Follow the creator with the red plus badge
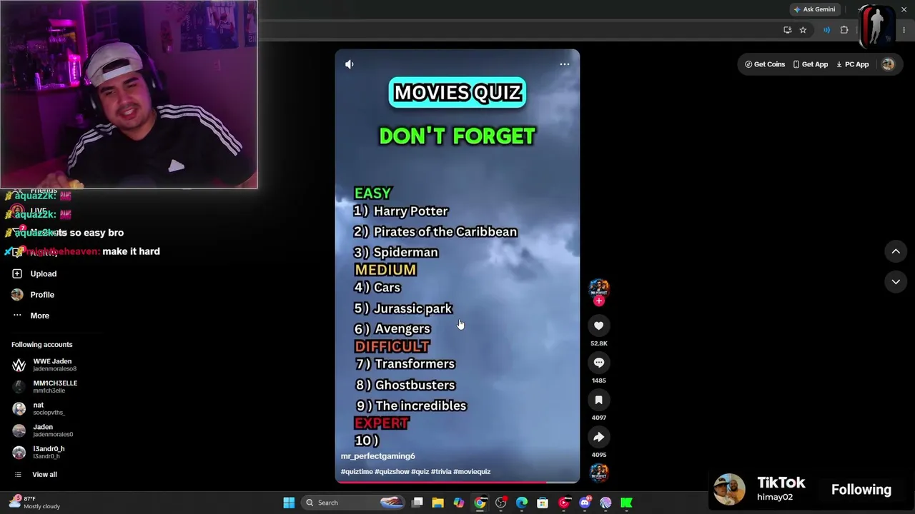The width and height of the screenshot is (915, 514). (x=599, y=301)
